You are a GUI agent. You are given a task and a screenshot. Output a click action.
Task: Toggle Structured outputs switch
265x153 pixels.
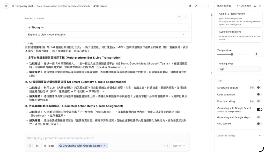[259, 88]
